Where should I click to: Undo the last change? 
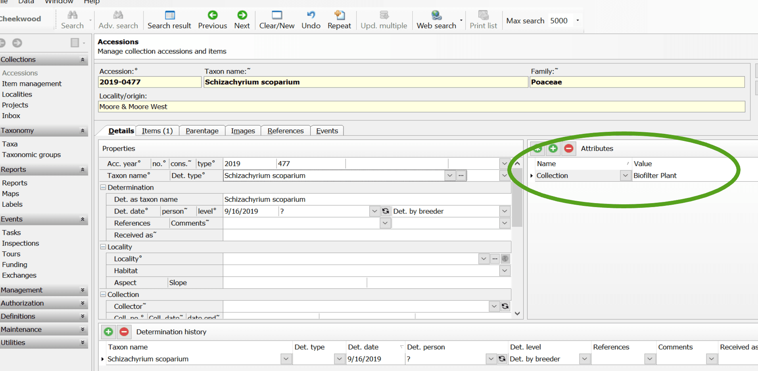click(x=311, y=20)
